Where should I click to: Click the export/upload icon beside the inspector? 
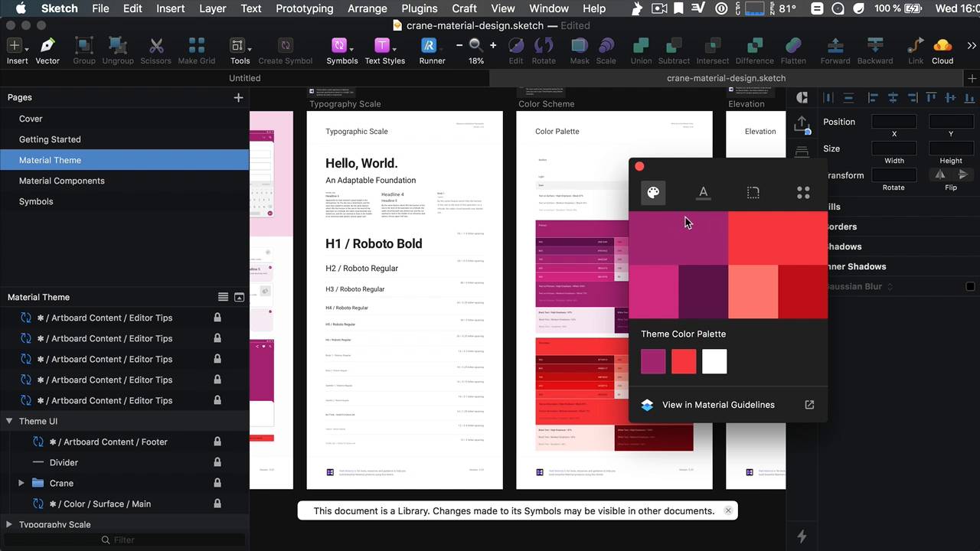point(802,124)
